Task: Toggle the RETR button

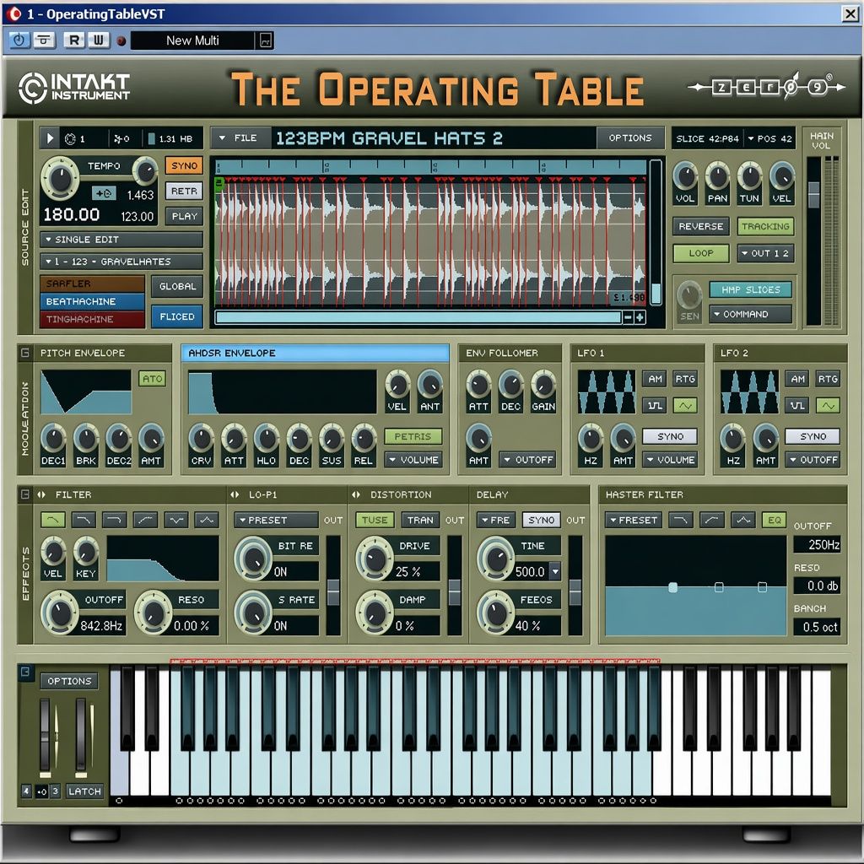Action: tap(184, 191)
